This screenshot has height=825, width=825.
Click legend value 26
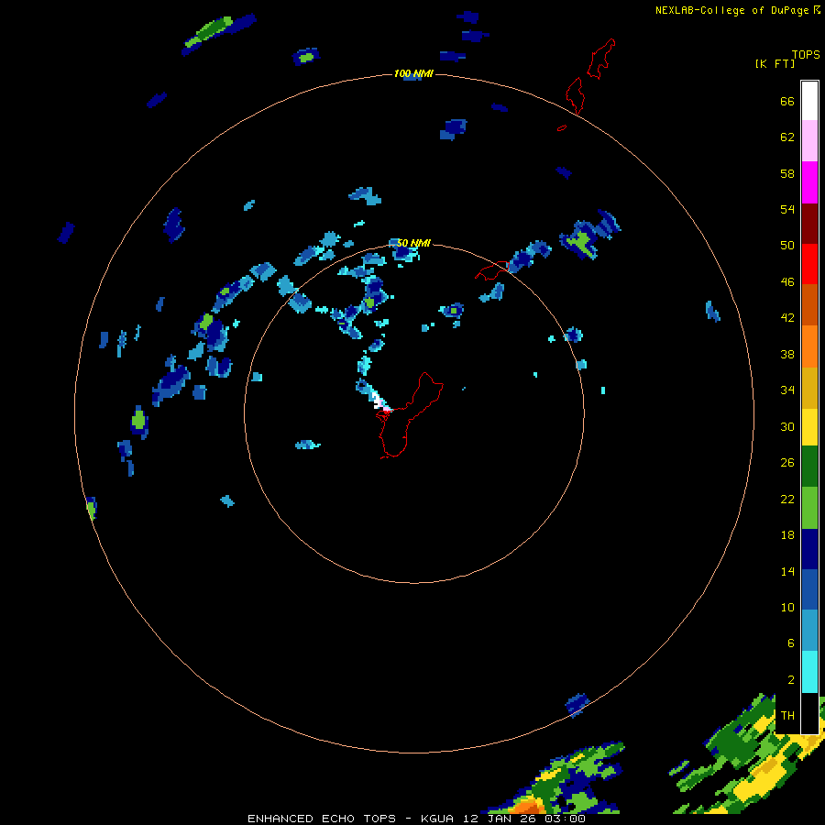click(787, 463)
